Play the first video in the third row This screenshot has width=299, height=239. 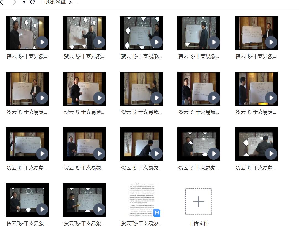coord(42,154)
